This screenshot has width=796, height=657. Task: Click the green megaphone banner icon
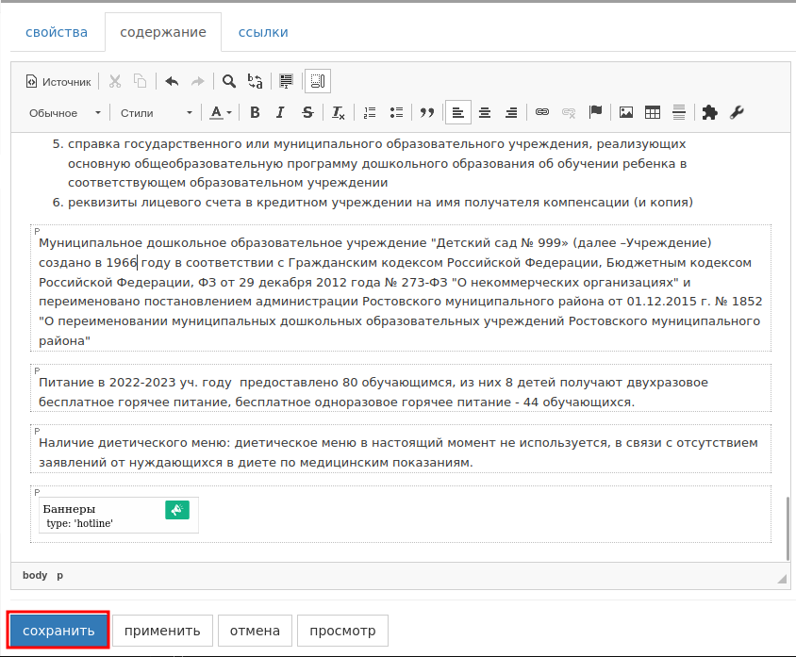177,510
